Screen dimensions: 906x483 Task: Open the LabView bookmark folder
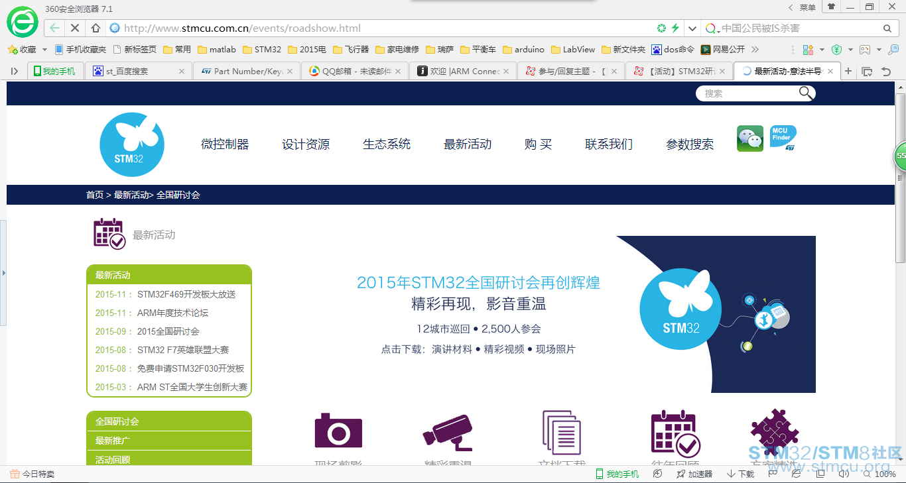572,50
